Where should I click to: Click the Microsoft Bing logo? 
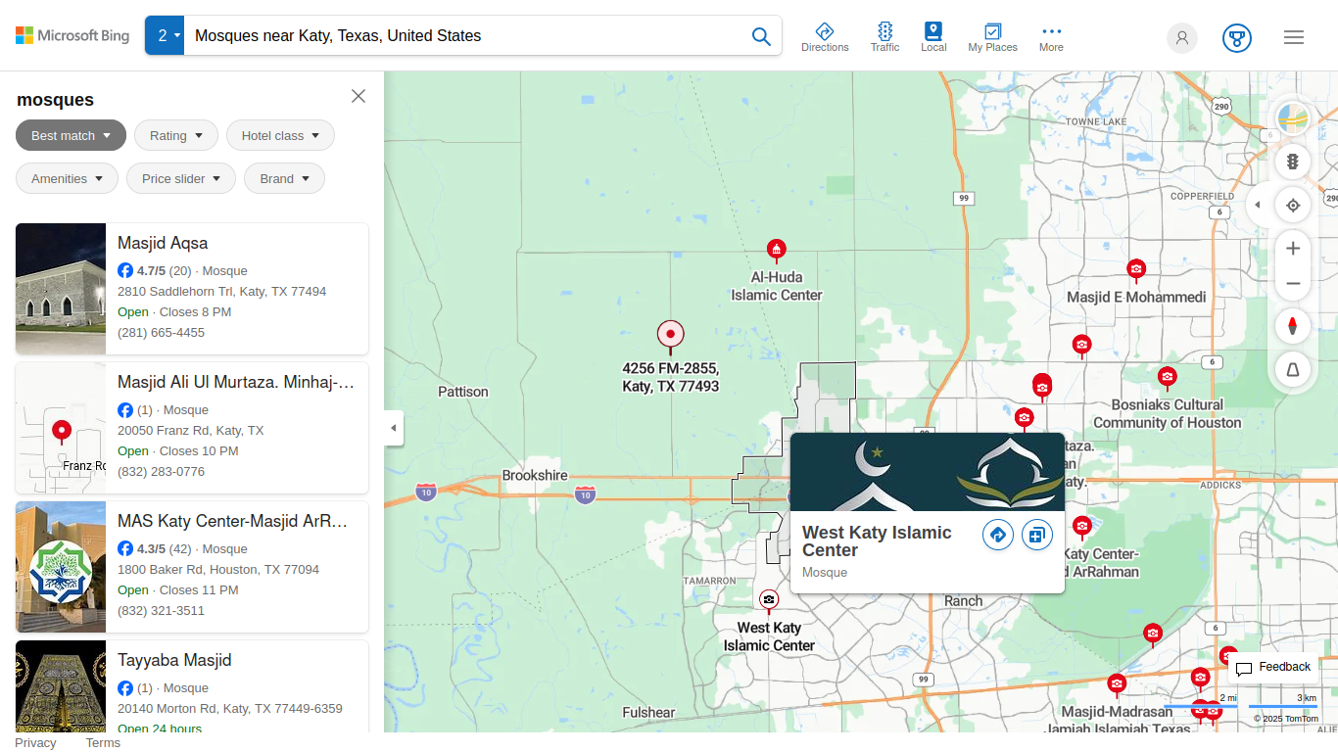coord(72,35)
